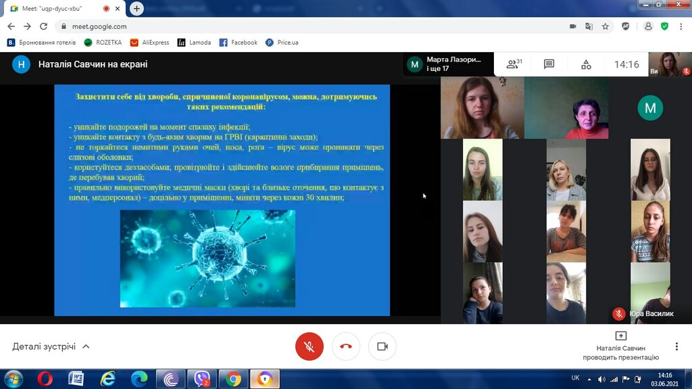Click the translate page icon in address bar
The width and height of the screenshot is (692, 389).
589,26
